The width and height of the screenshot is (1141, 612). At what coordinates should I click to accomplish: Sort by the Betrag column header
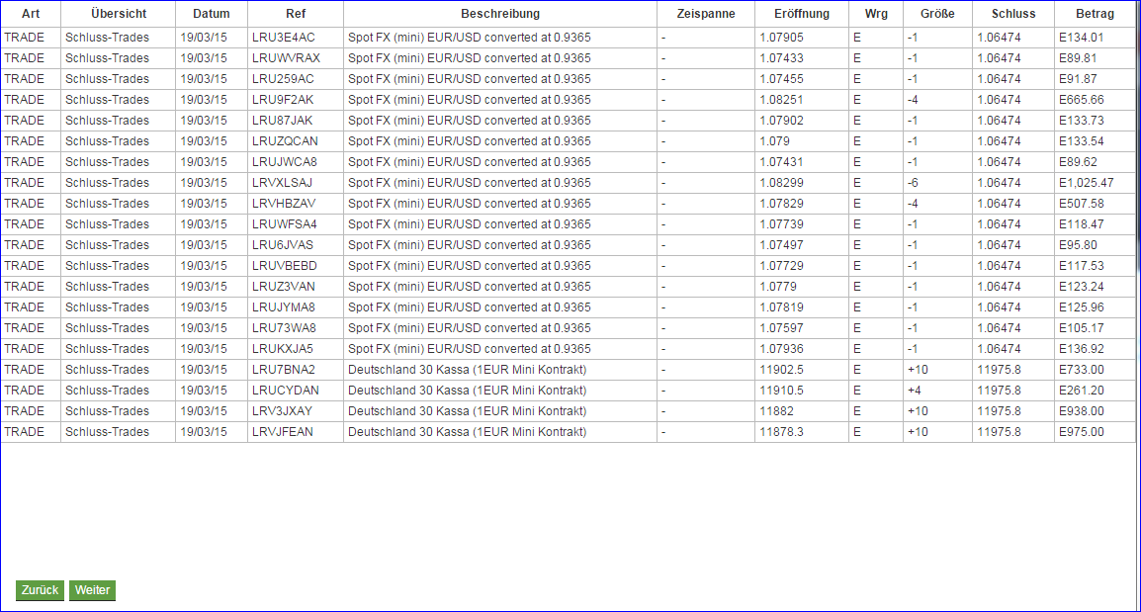pos(1096,14)
